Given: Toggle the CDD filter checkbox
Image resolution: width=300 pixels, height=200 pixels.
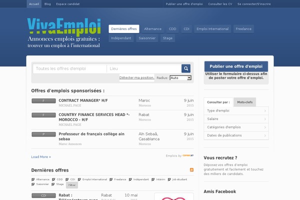Looking at the screenshot, I should (x=53, y=179).
